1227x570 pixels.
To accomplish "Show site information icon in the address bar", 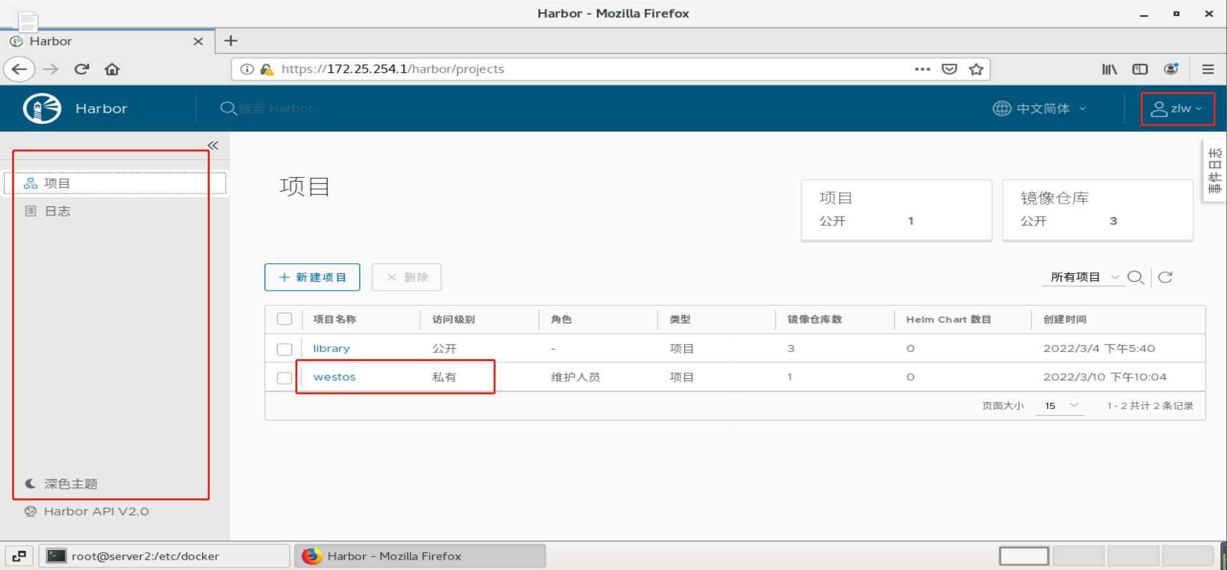I will 247,69.
